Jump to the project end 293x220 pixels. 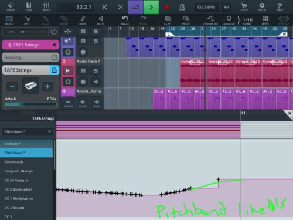coord(120,7)
